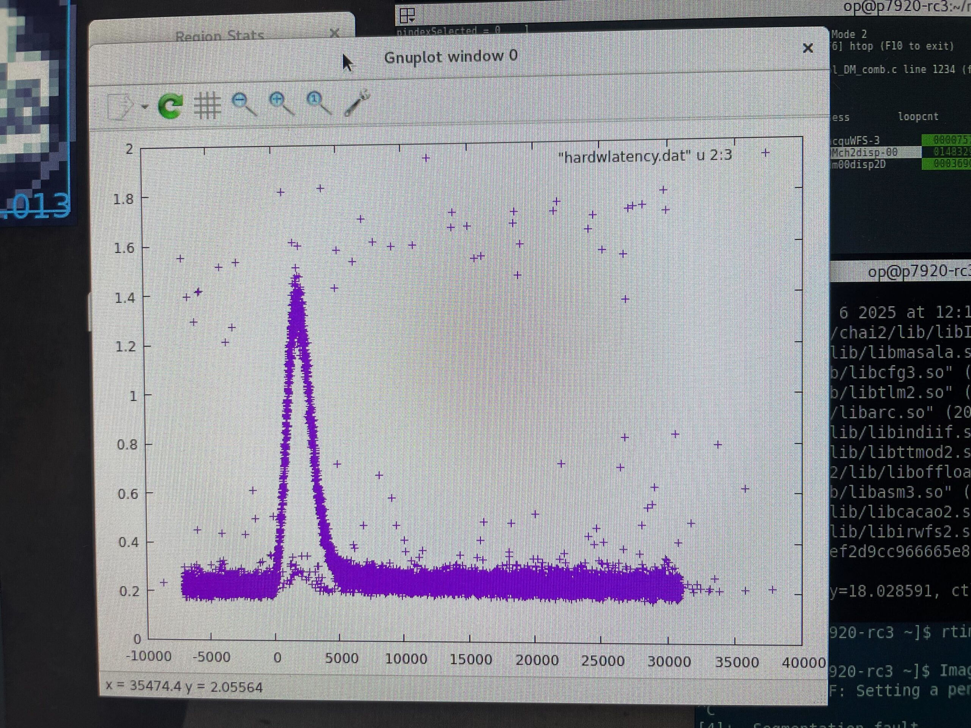Click the export/copy plot icon
This screenshot has height=728, width=971.
pos(120,106)
